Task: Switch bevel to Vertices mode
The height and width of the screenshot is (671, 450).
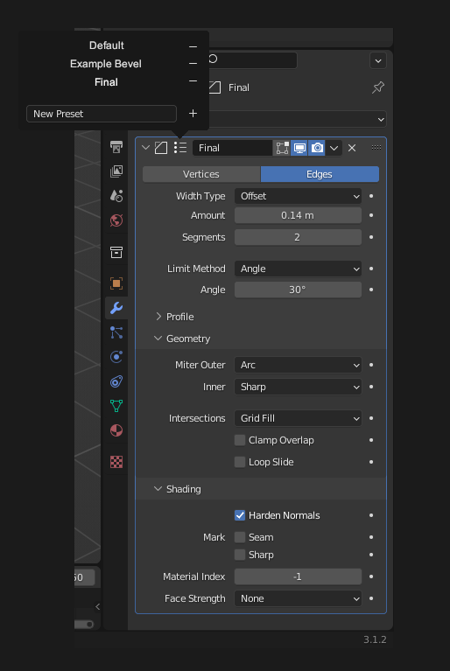Action: pyautogui.click(x=201, y=174)
